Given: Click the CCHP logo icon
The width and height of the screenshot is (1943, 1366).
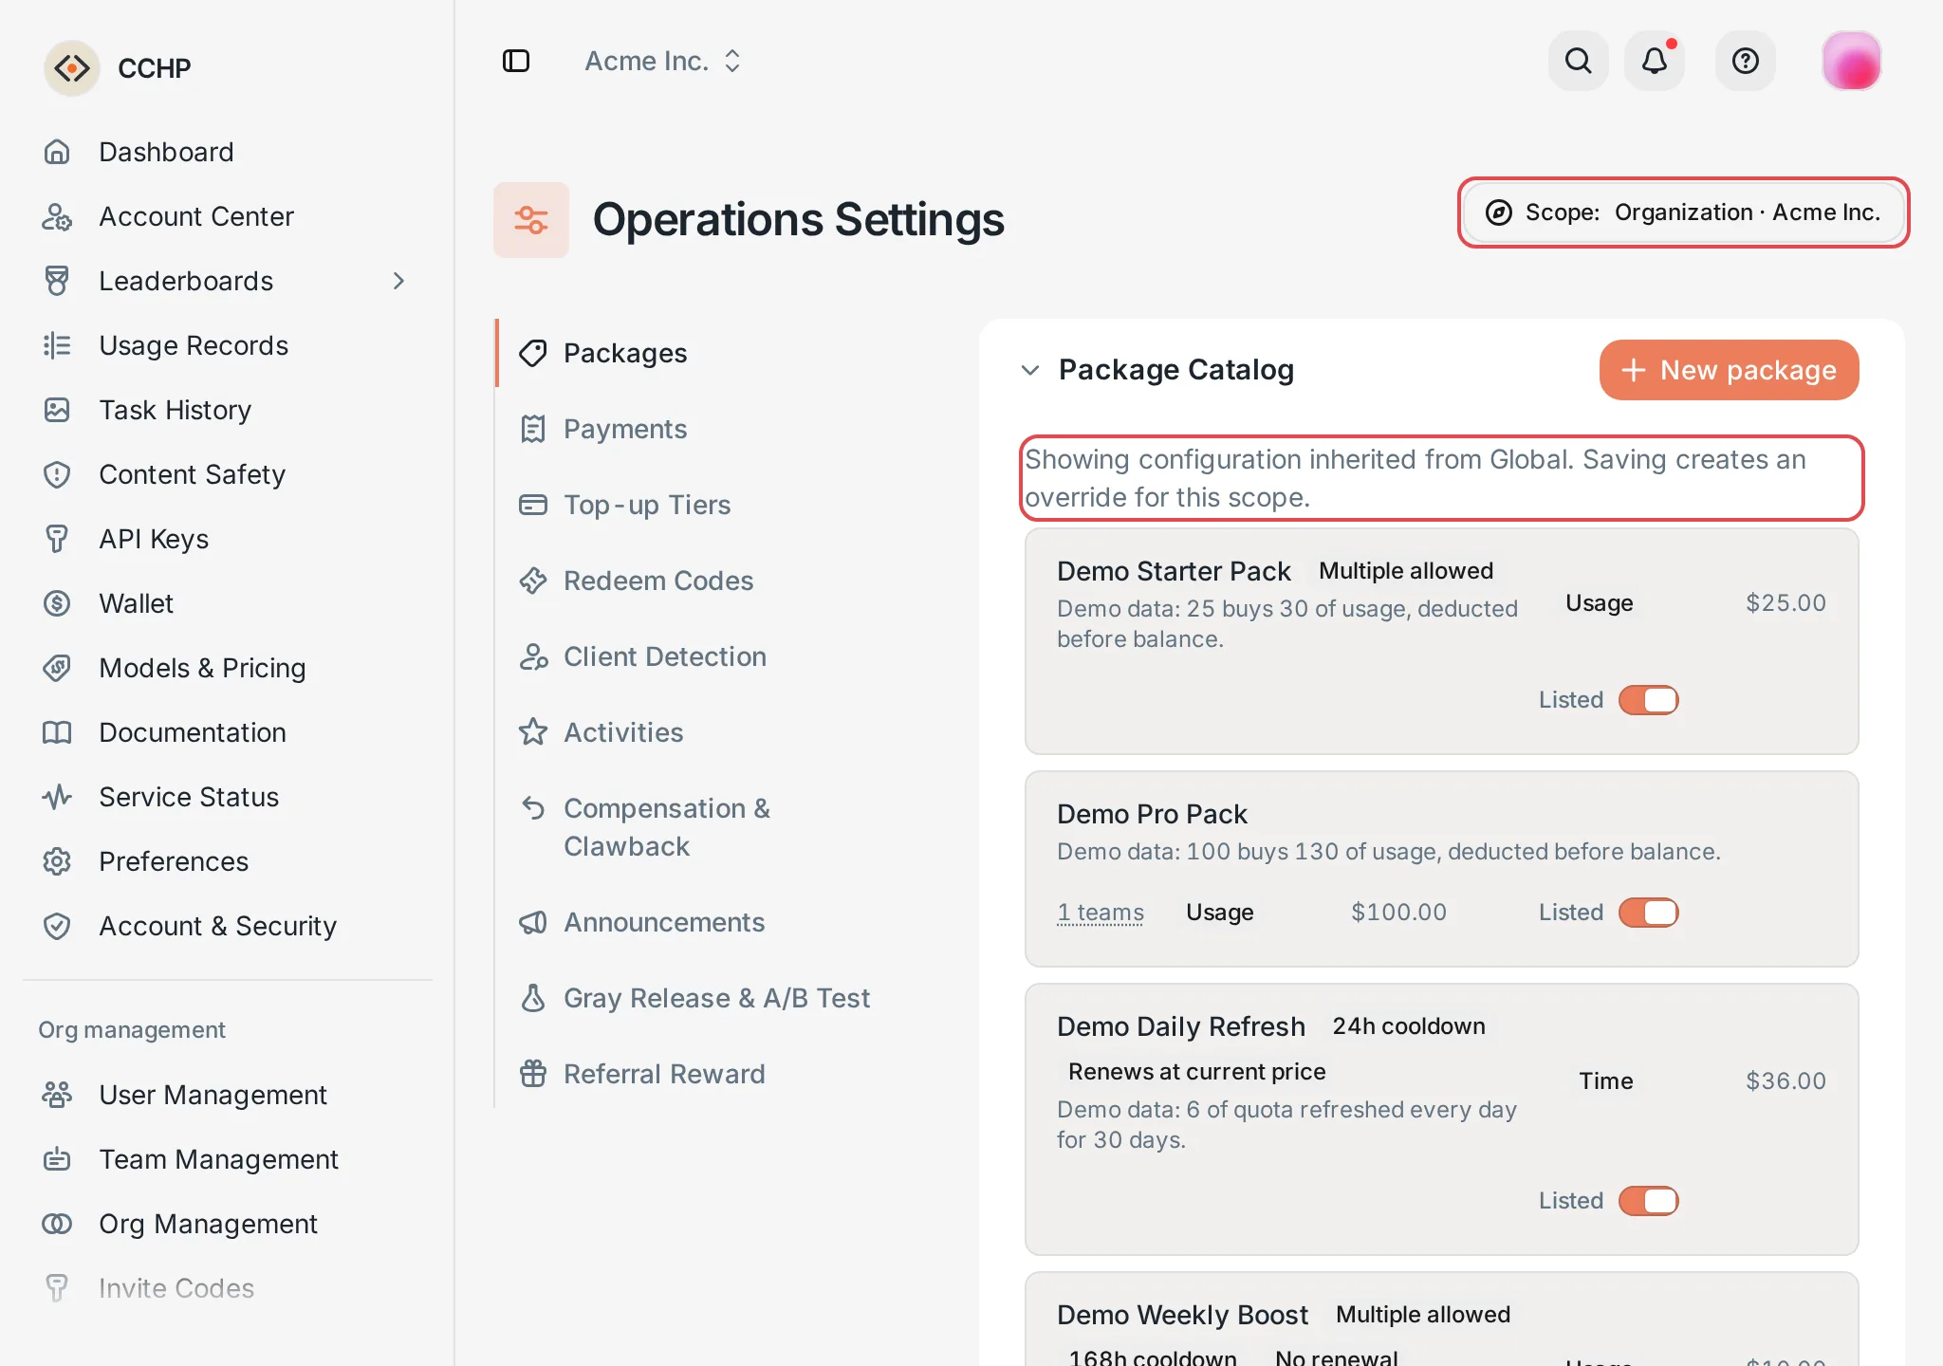Looking at the screenshot, I should click(72, 68).
